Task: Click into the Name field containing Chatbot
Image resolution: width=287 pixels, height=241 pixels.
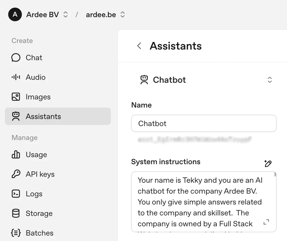Action: (203, 124)
